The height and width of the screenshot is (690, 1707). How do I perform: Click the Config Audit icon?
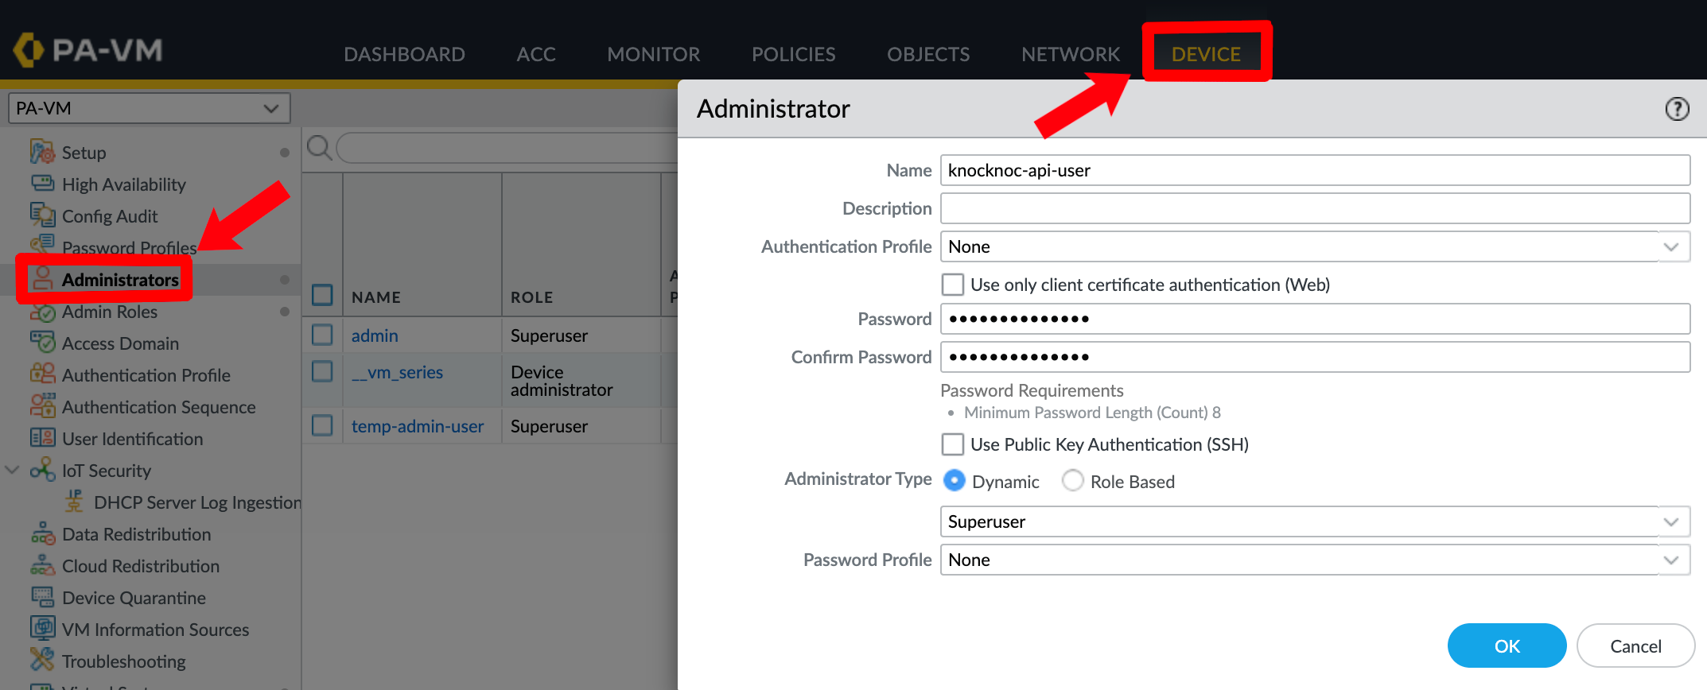pyautogui.click(x=42, y=215)
